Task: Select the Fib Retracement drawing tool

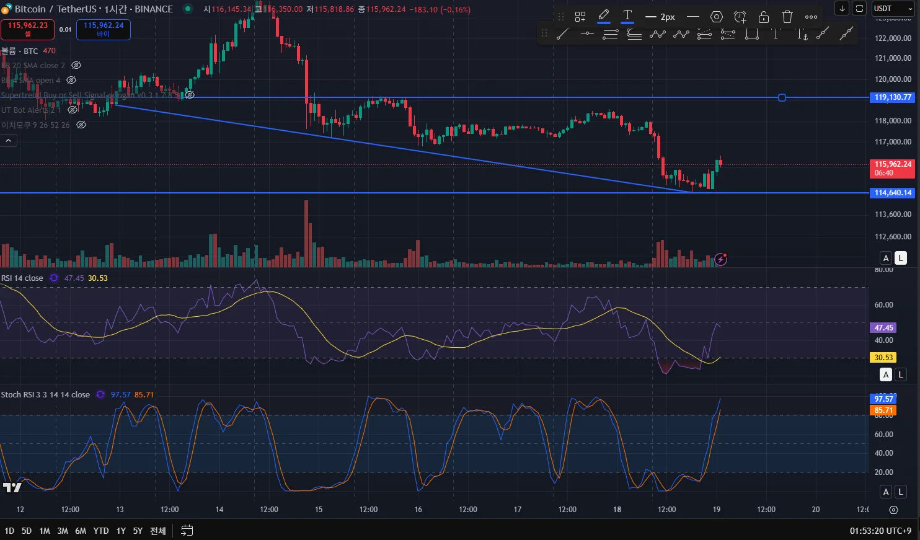Action: tap(610, 34)
